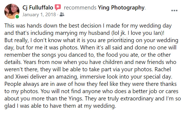This screenshot has height=115, width=186.
Task: Open Cj Fulluffalo's profile name link
Action: coord(38,8)
